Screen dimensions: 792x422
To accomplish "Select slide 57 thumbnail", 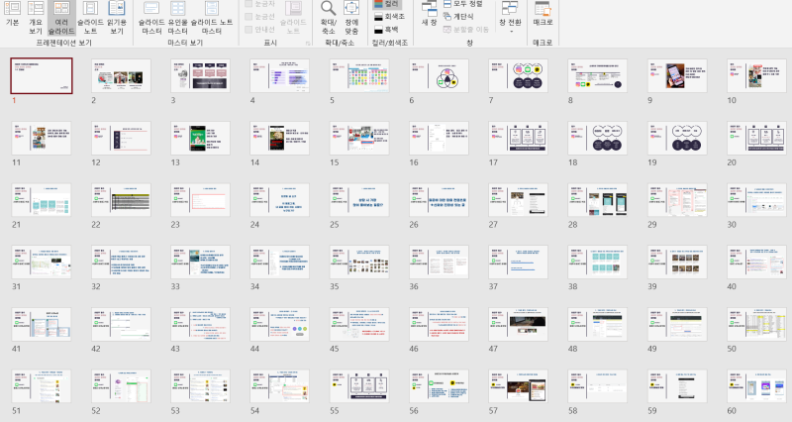I will (x=518, y=386).
